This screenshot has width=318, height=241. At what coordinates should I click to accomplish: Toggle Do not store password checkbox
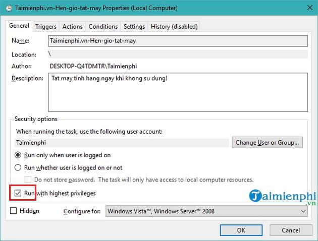[x=28, y=179]
